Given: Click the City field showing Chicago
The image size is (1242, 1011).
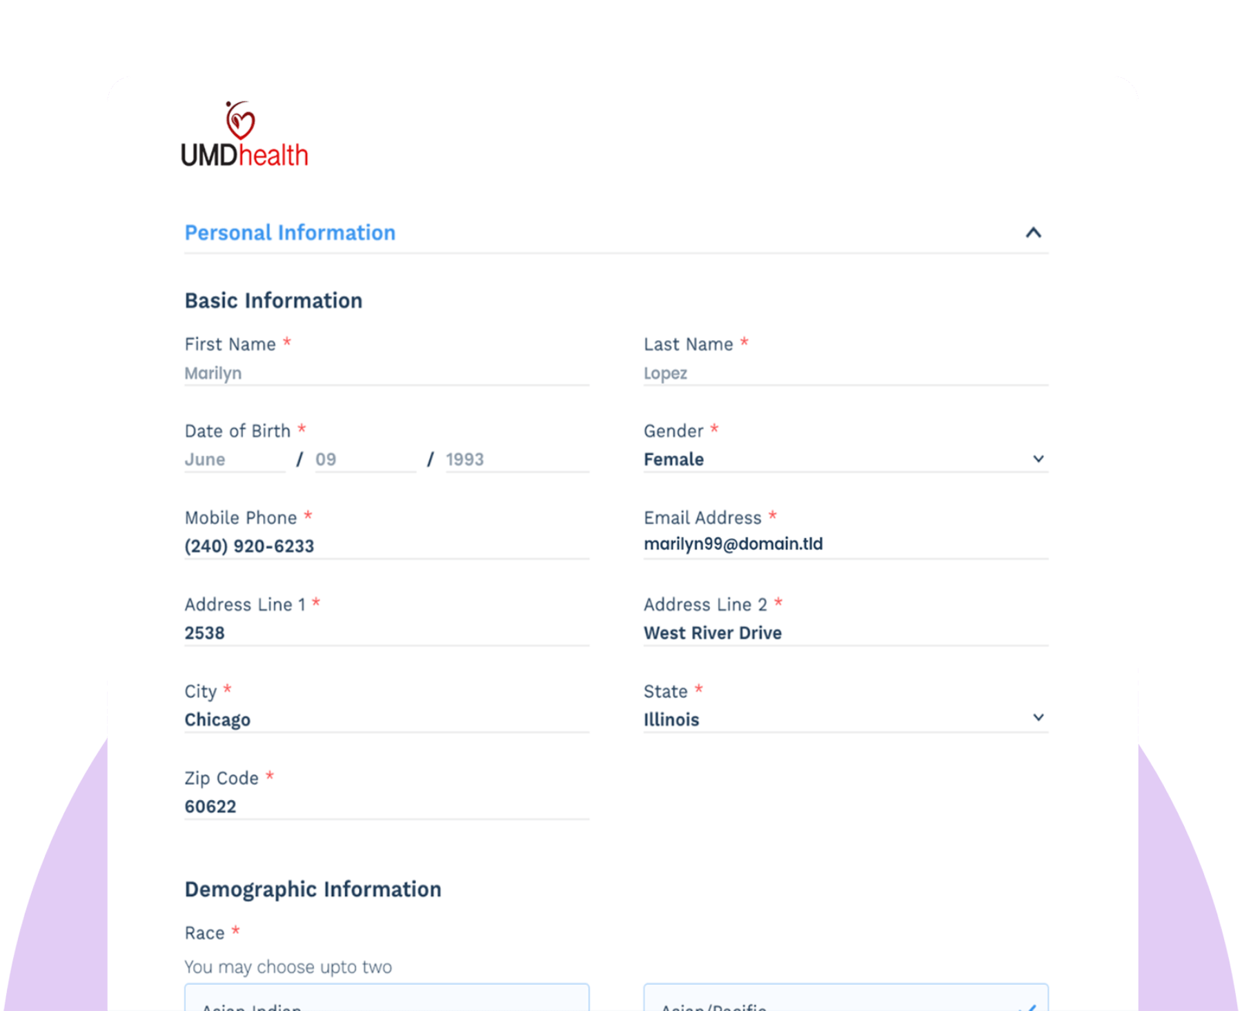Looking at the screenshot, I should point(386,720).
